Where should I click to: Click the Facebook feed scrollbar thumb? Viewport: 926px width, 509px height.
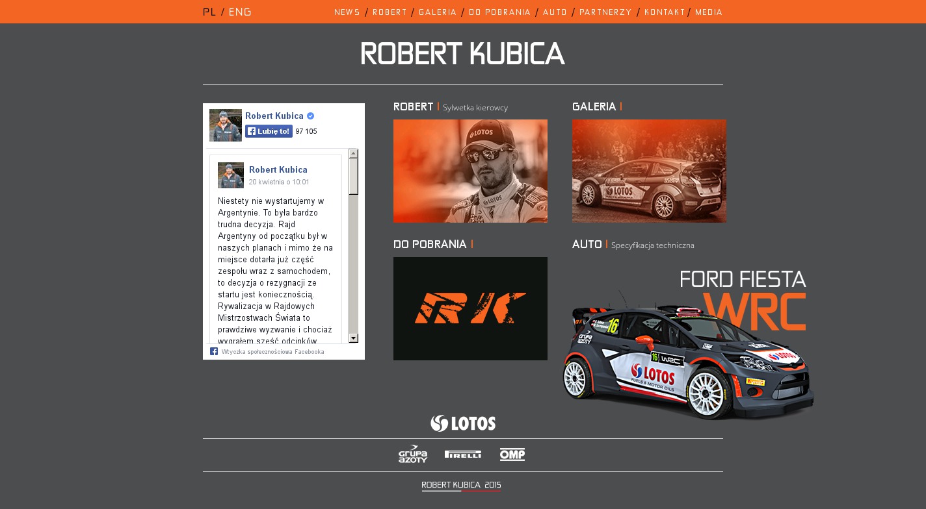(x=353, y=176)
